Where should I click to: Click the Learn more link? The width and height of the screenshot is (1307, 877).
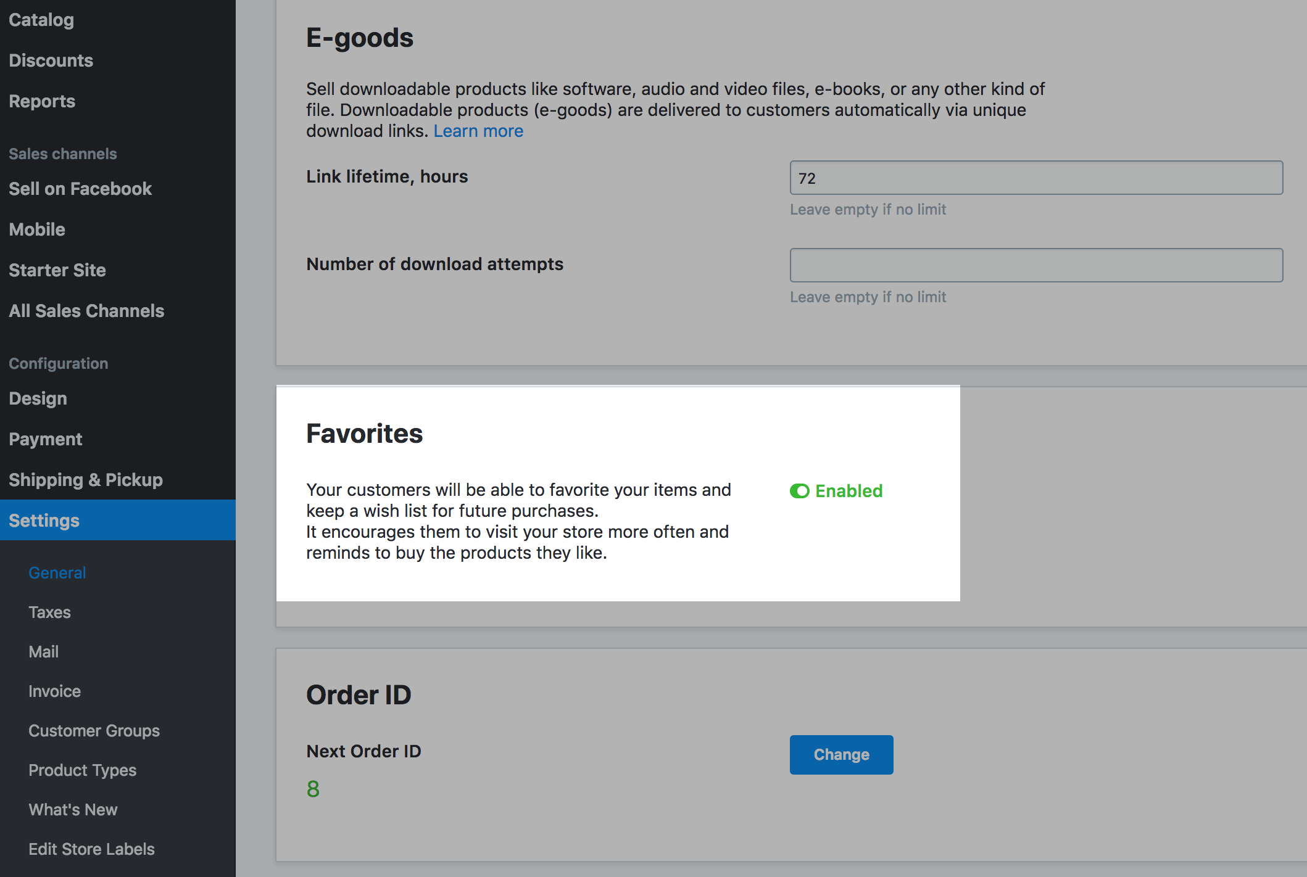click(478, 131)
